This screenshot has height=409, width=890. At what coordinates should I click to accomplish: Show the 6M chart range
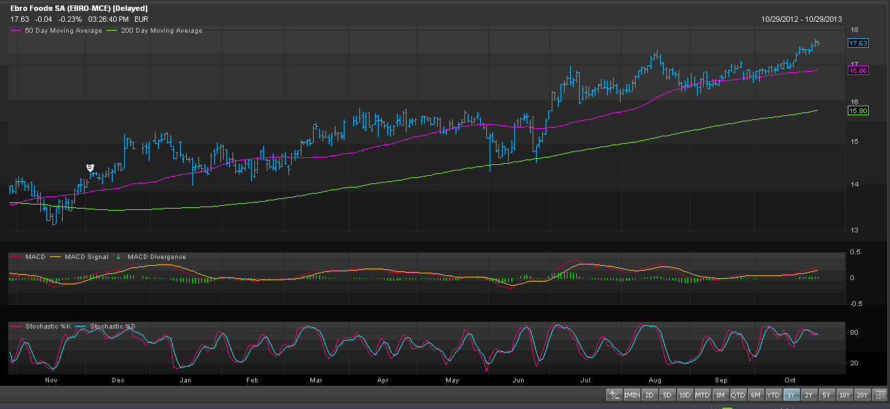(x=756, y=395)
